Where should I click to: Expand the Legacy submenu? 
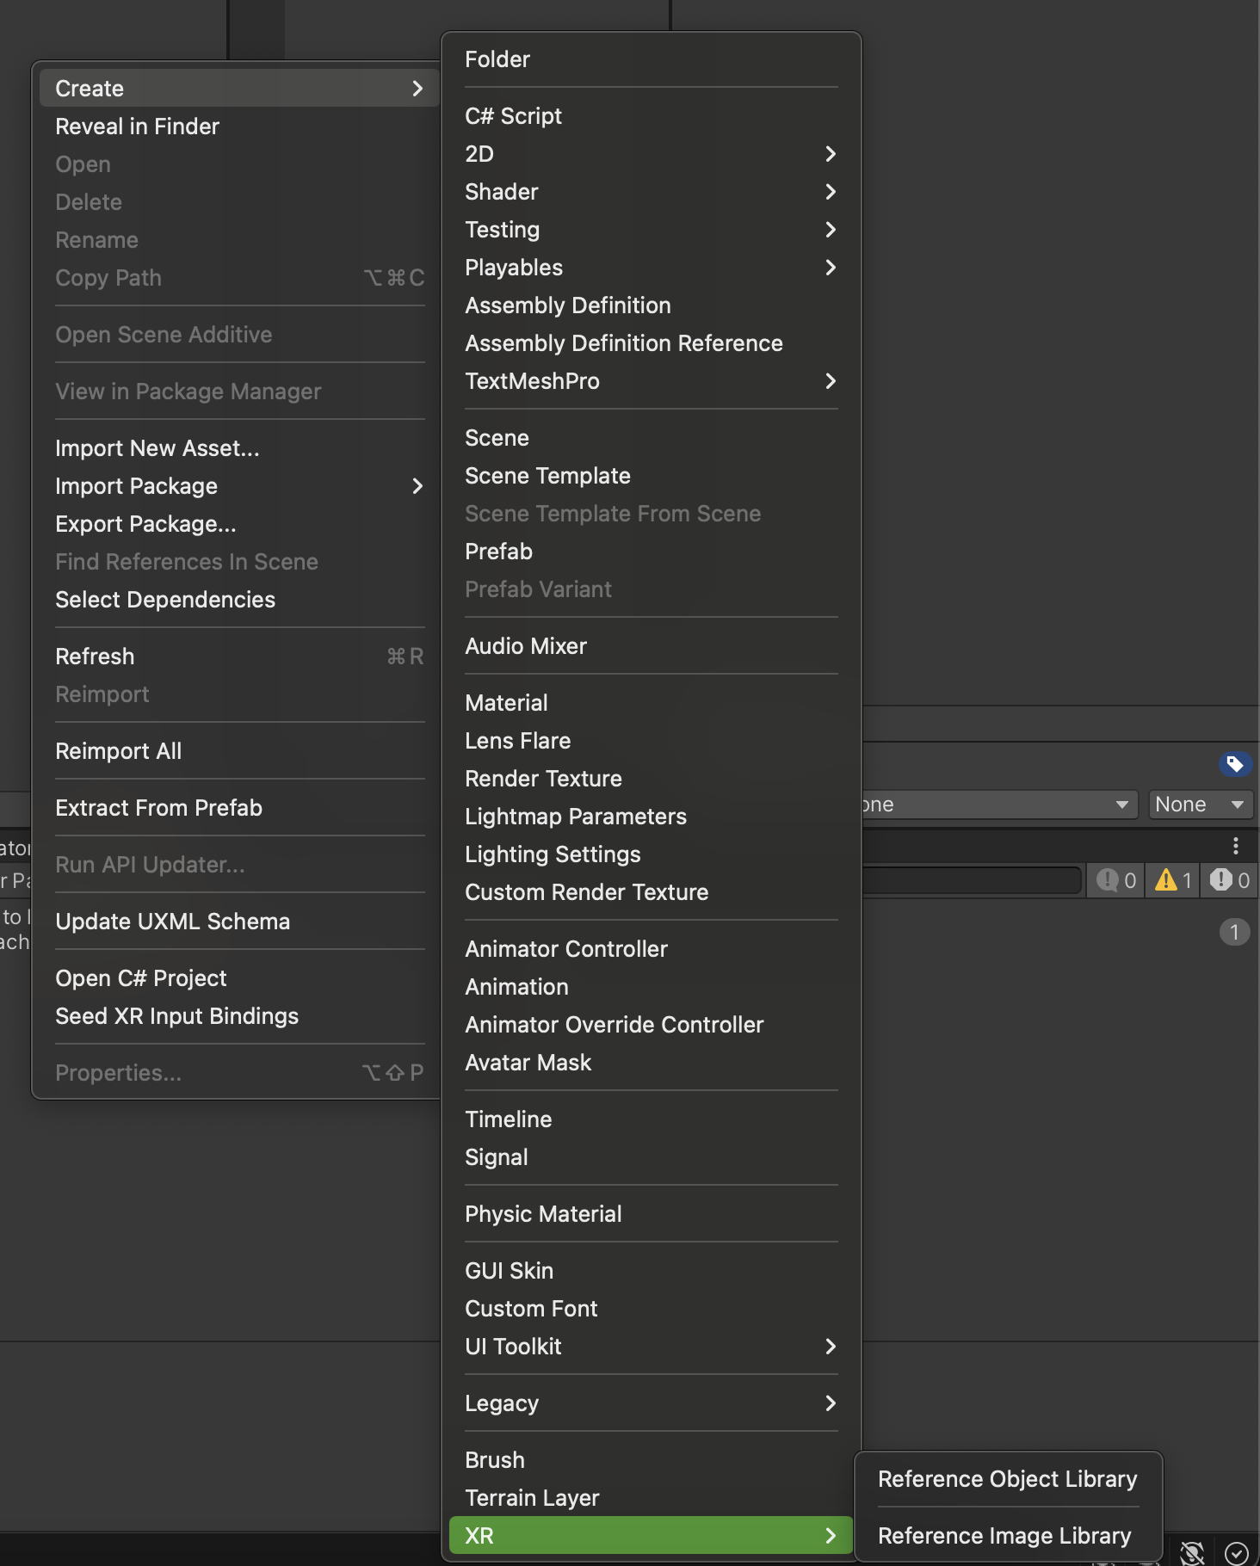(651, 1403)
